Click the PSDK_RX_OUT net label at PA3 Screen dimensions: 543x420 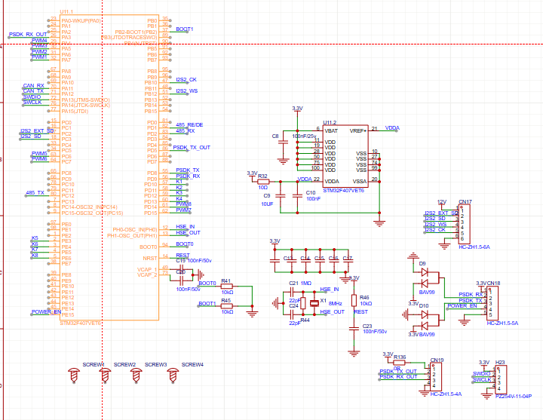[28, 34]
